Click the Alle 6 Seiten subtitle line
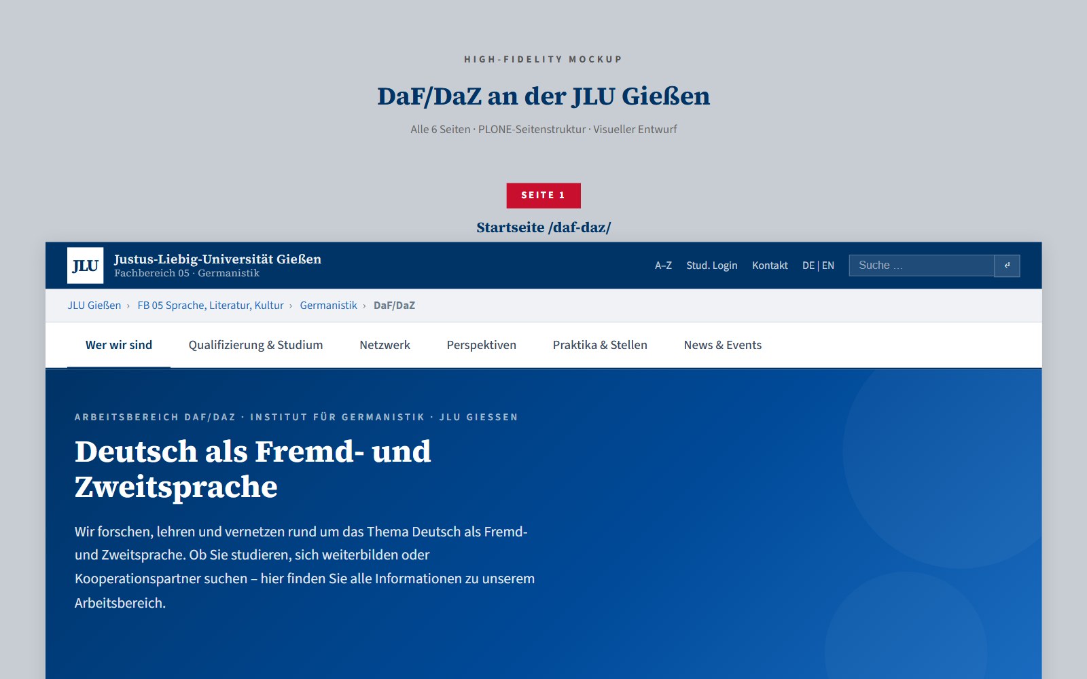 [x=543, y=129]
